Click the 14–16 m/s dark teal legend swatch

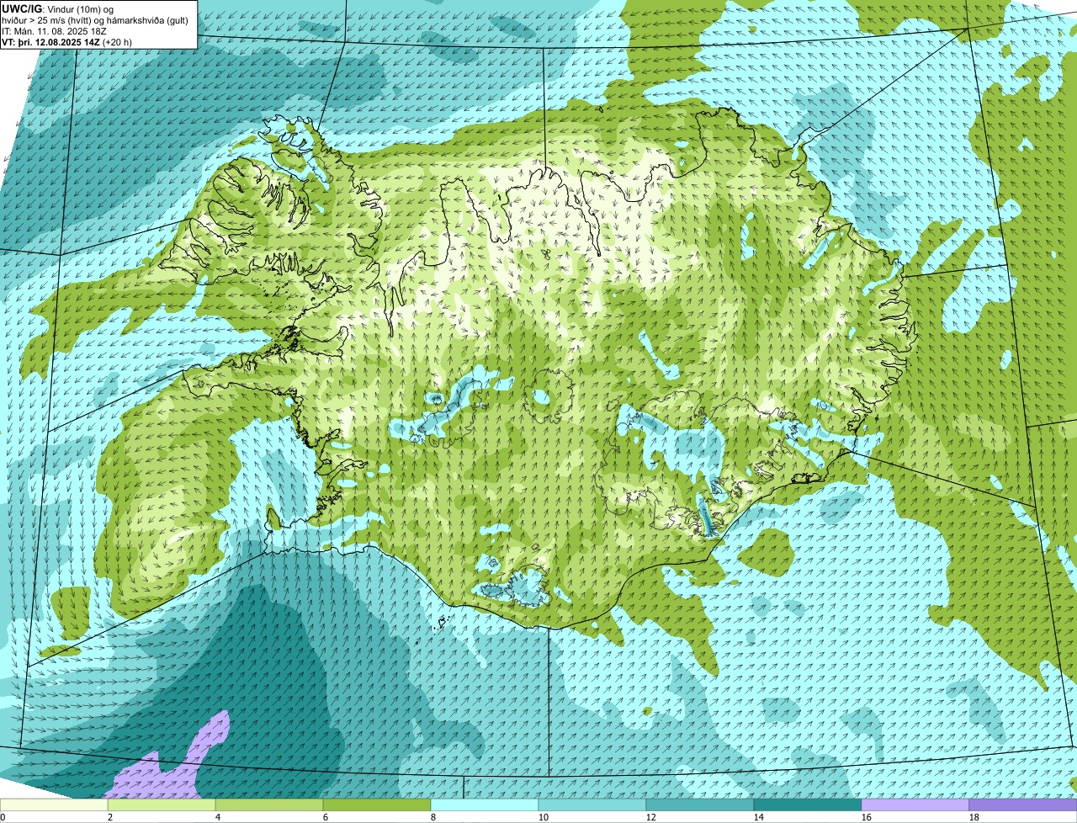[x=808, y=805]
